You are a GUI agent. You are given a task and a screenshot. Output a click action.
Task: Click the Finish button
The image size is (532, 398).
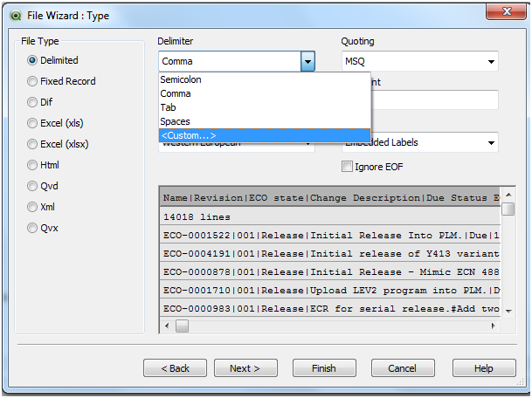[323, 368]
